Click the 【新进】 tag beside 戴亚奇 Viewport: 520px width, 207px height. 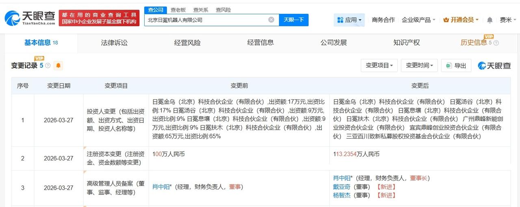(x=386, y=187)
